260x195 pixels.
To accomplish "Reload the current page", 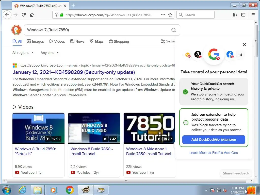I will click(24, 15).
